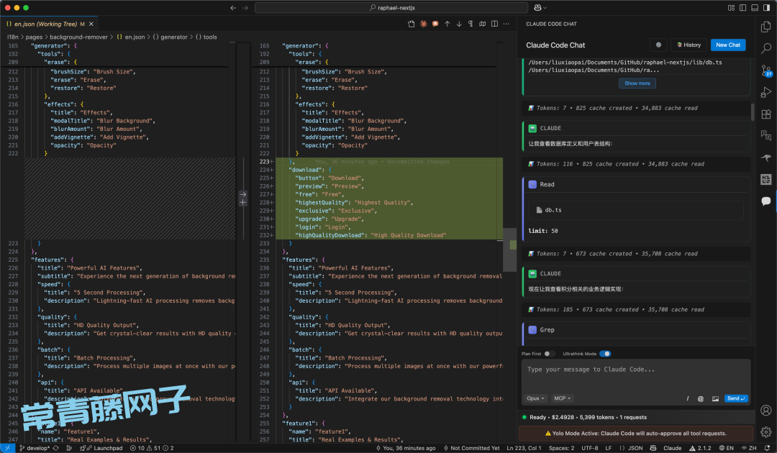Insert a slash command in chat input
Image resolution: width=777 pixels, height=453 pixels.
tap(687, 398)
